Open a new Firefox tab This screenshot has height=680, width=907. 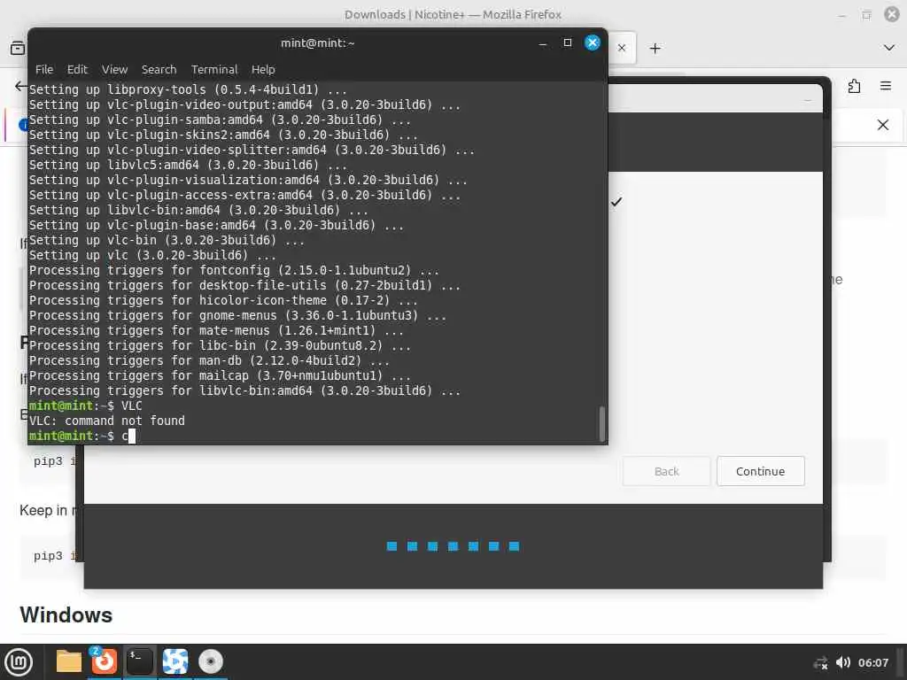655,49
